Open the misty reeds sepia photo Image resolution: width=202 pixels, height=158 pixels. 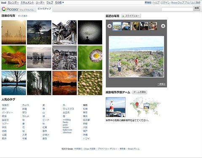click(14, 32)
